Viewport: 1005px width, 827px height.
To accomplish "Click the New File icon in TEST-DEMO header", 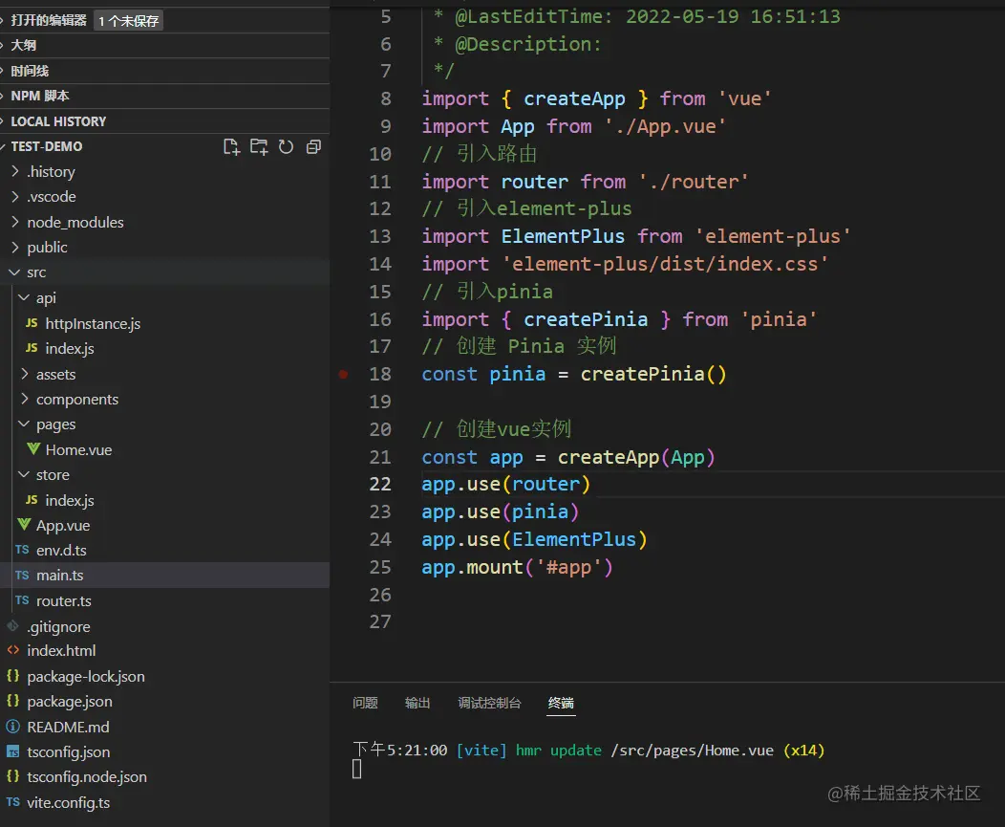I will (x=231, y=147).
